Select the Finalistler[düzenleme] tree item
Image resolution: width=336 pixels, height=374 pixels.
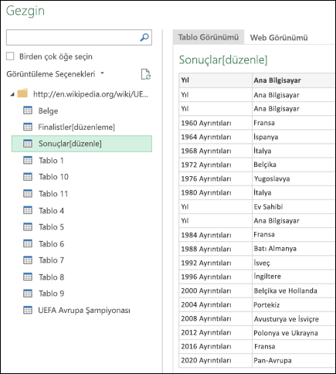[76, 127]
